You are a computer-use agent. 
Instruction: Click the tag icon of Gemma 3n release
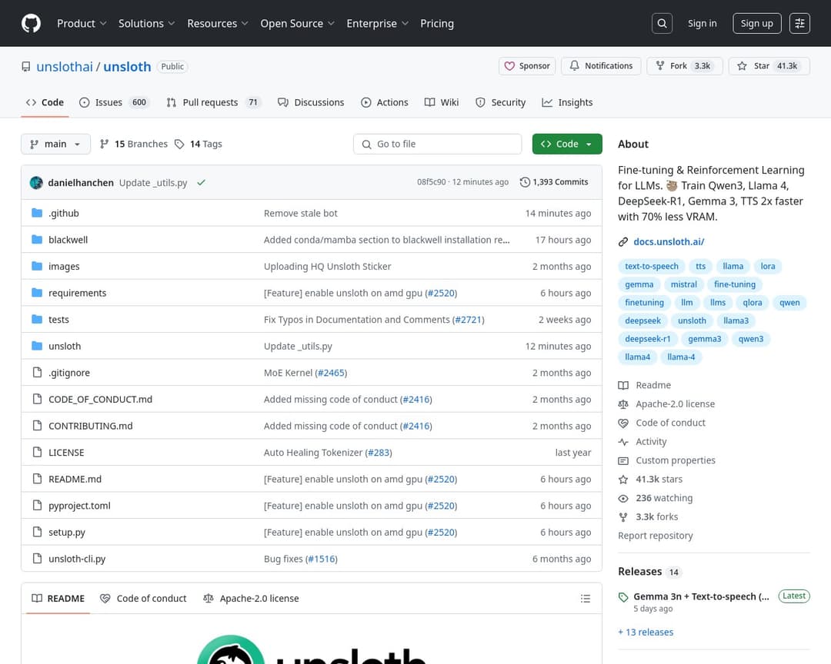coord(623,597)
